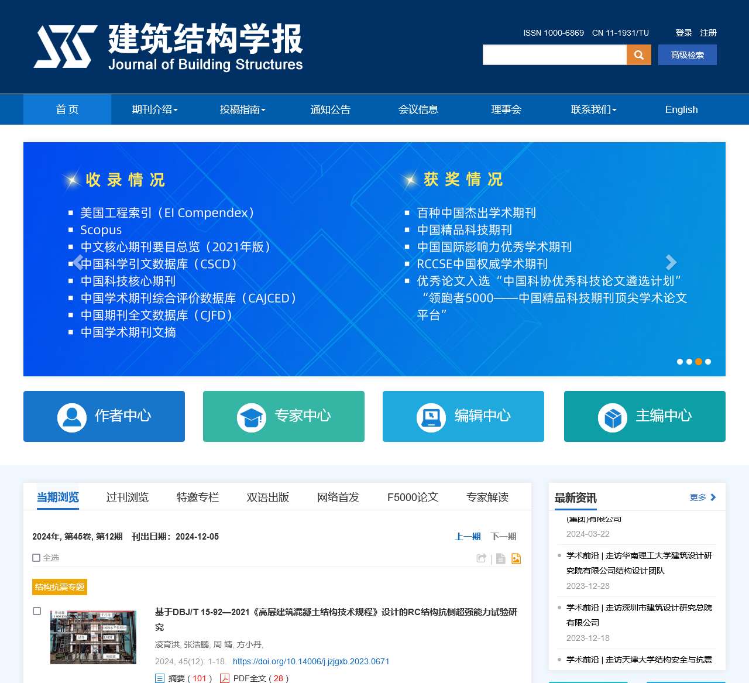Open the article DOI link 10.14006/j.jzjgxb.2023.0671

point(311,661)
